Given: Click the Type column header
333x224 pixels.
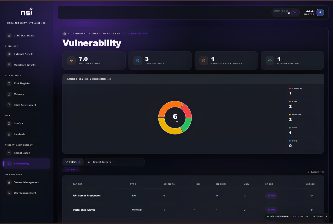Looking at the screenshot, I should coord(133,184).
